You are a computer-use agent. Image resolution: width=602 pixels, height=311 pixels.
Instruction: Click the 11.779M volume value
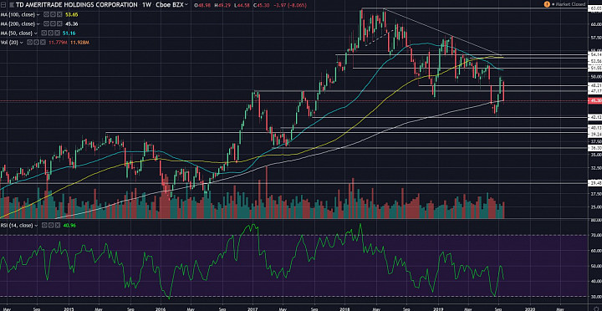[x=58, y=43]
